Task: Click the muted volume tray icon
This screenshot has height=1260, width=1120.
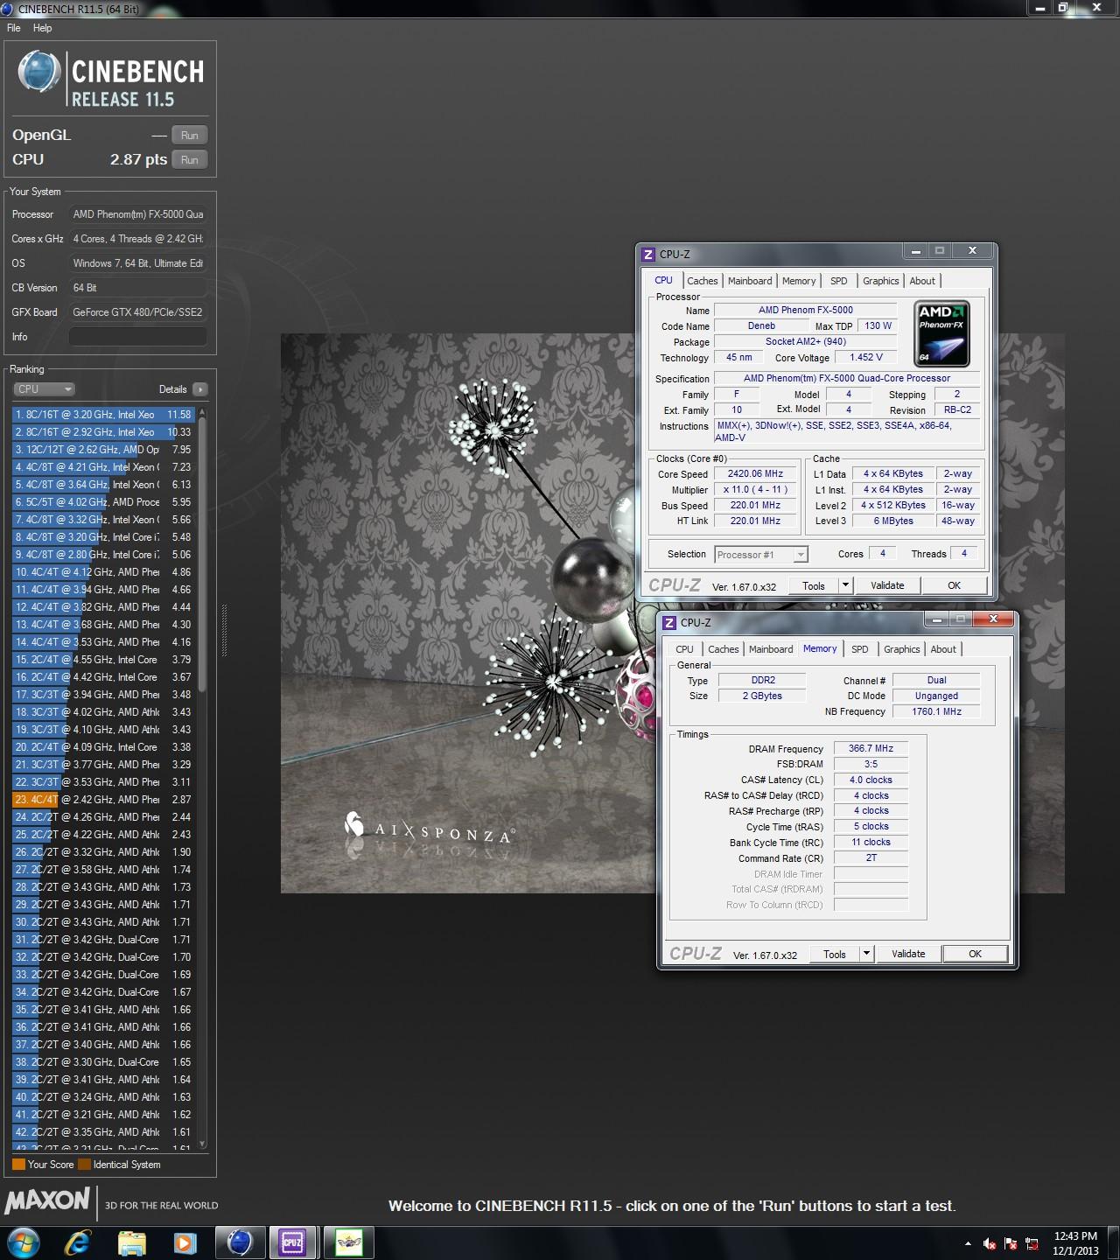Action: pos(990,1243)
